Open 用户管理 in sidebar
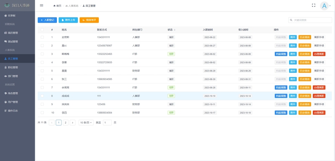Viewport: 335px width, 161px height. tap(17, 102)
